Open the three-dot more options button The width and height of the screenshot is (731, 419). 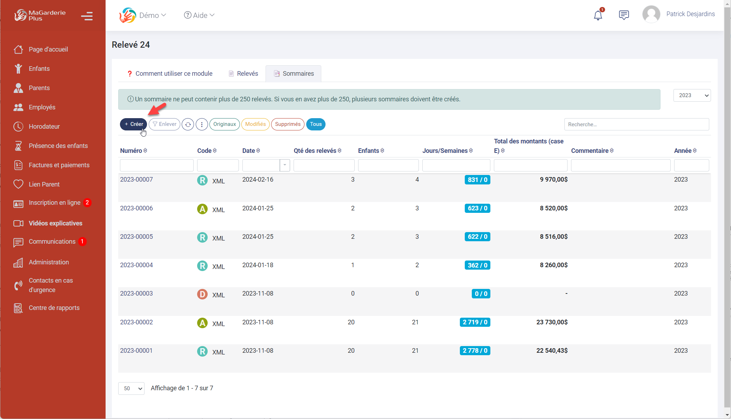pyautogui.click(x=202, y=124)
